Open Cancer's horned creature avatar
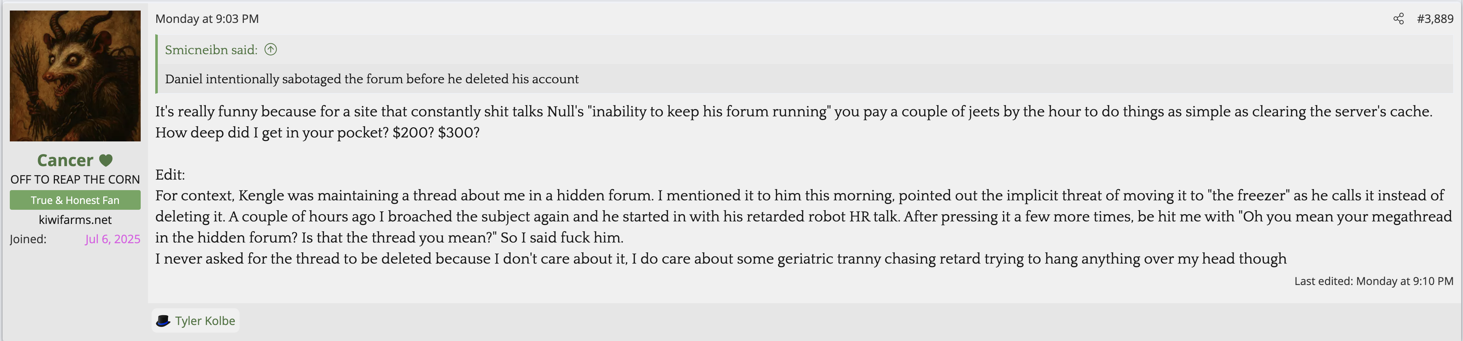Image resolution: width=1463 pixels, height=341 pixels. click(75, 76)
